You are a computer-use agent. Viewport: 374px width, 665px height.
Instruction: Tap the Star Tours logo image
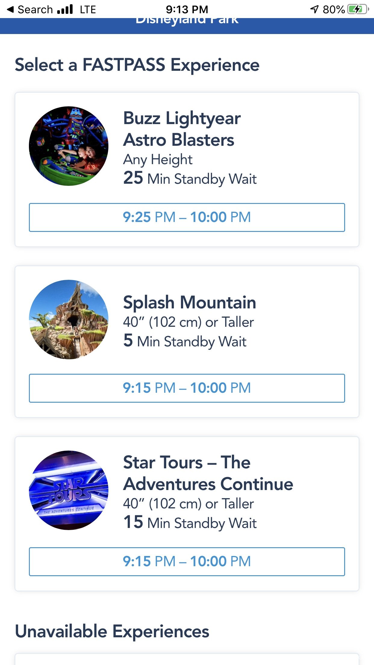pos(69,490)
